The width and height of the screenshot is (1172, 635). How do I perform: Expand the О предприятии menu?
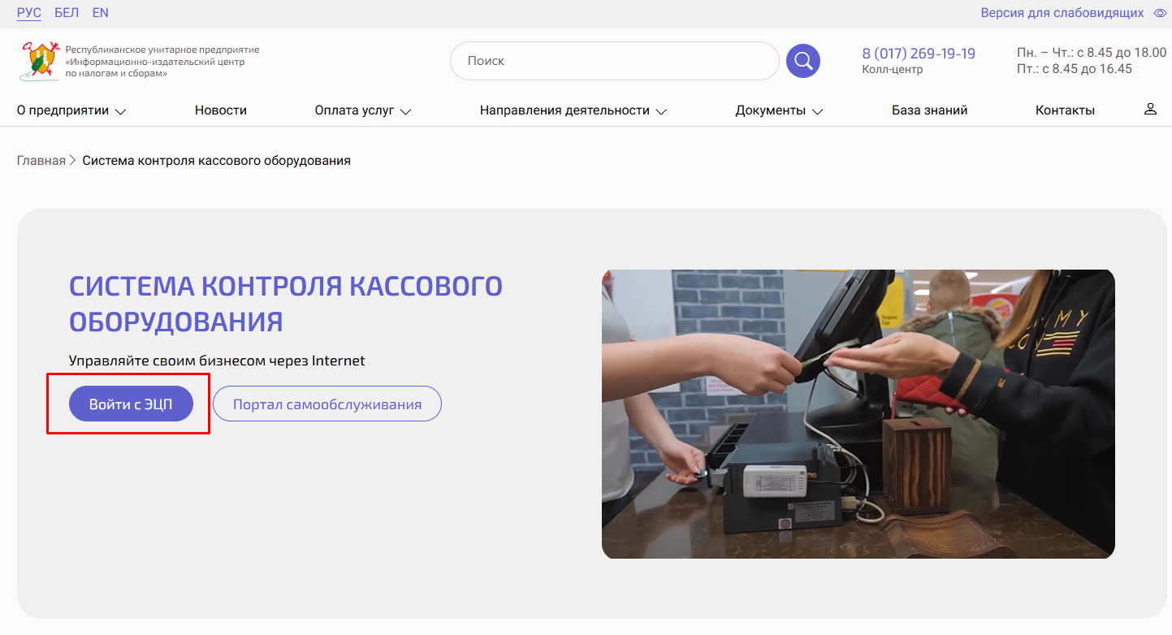pos(71,110)
